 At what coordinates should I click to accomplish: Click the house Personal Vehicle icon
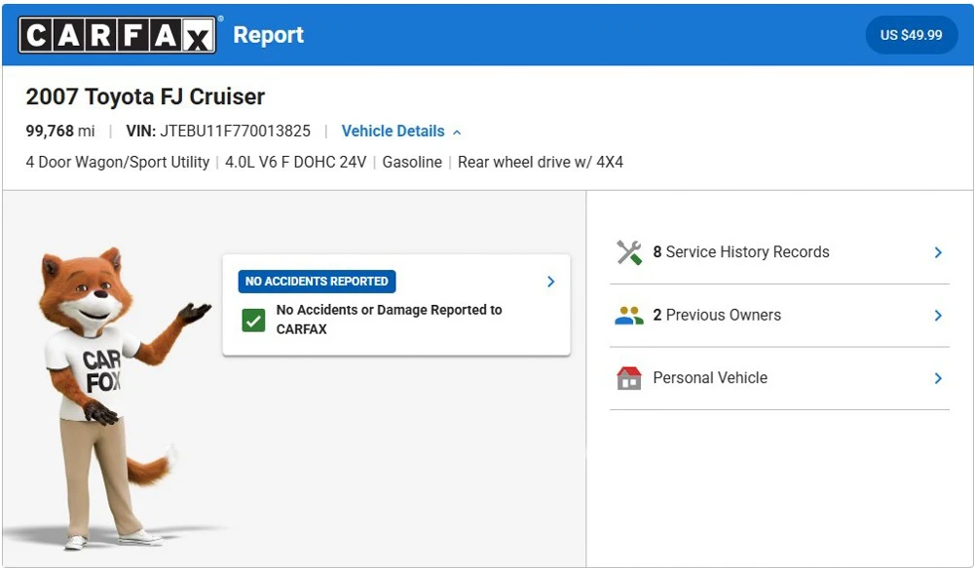click(629, 378)
